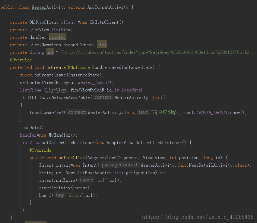Click the View view parameter
This screenshot has height=223, width=257.
154,158
